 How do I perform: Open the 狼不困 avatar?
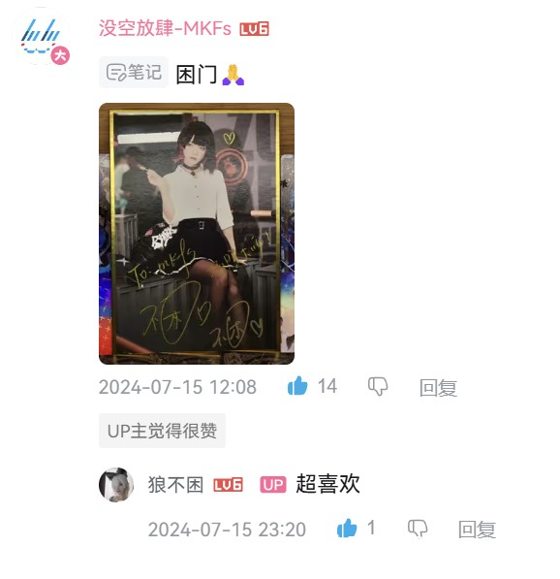[x=116, y=485]
